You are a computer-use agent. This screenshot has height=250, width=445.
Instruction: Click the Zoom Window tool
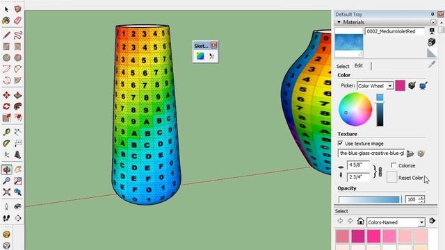(17, 181)
